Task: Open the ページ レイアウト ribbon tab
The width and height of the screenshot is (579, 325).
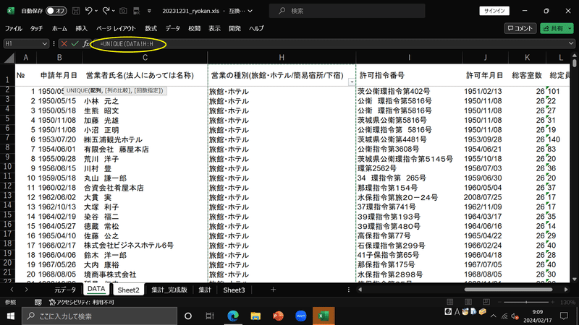Action: [x=116, y=28]
